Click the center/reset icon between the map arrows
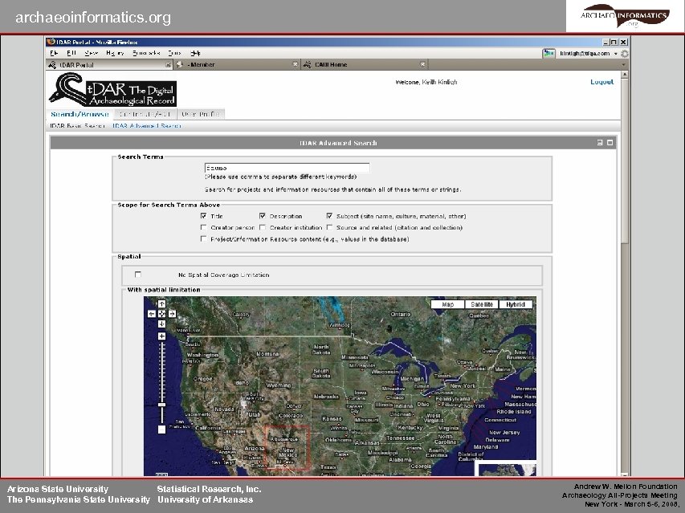 [x=161, y=314]
